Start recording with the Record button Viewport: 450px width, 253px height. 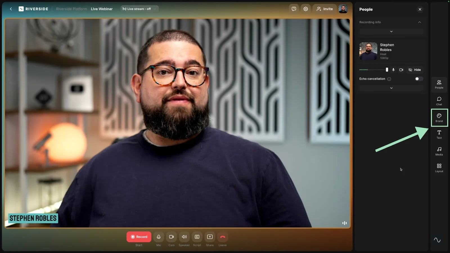tap(139, 237)
